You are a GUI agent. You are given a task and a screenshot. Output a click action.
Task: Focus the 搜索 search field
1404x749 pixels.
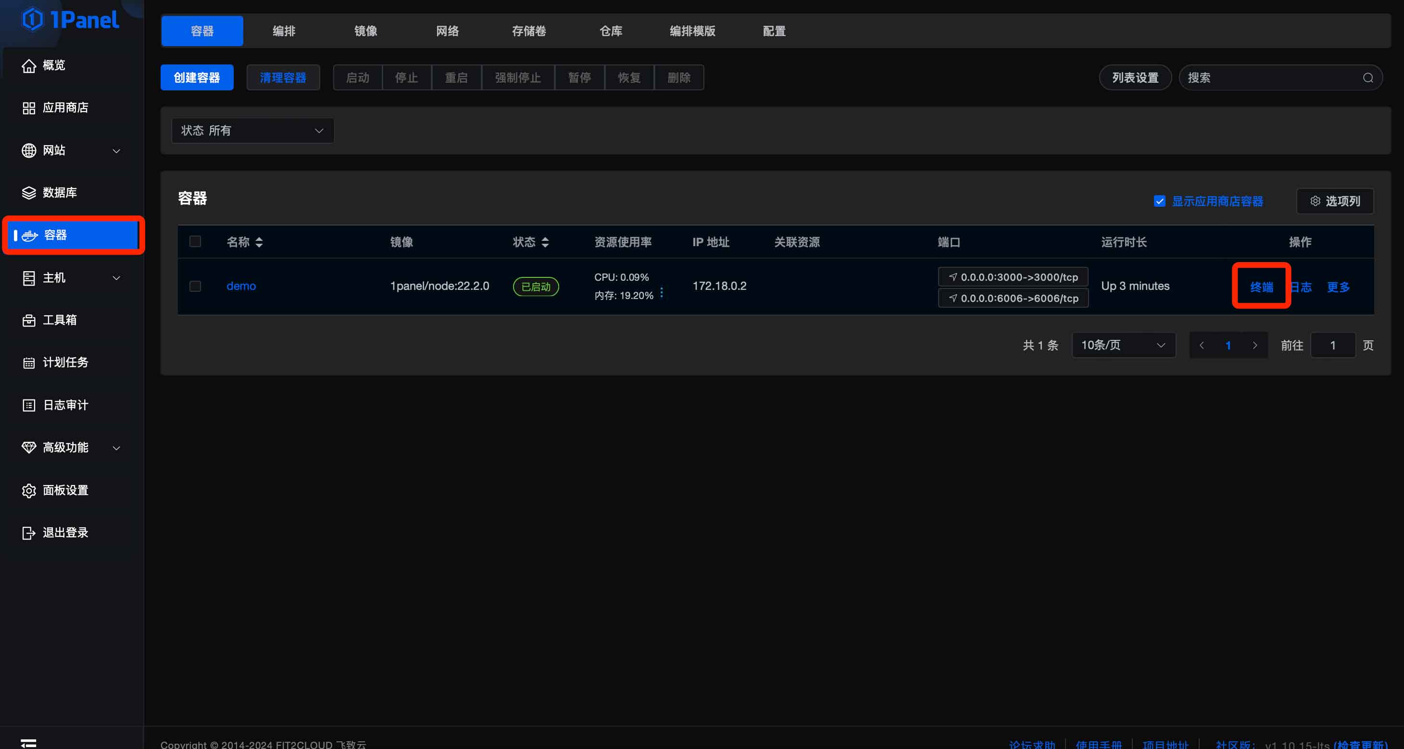click(1281, 77)
